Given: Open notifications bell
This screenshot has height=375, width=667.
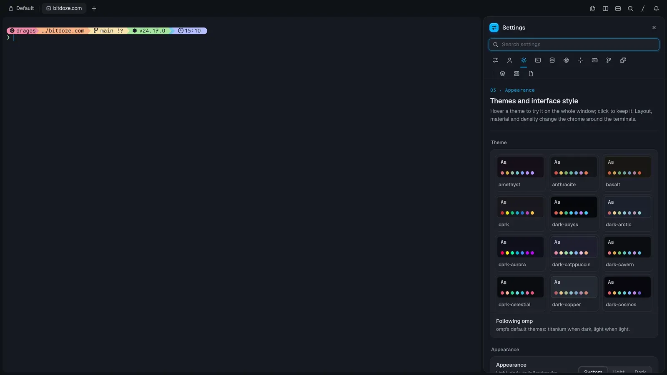Looking at the screenshot, I should [656, 8].
